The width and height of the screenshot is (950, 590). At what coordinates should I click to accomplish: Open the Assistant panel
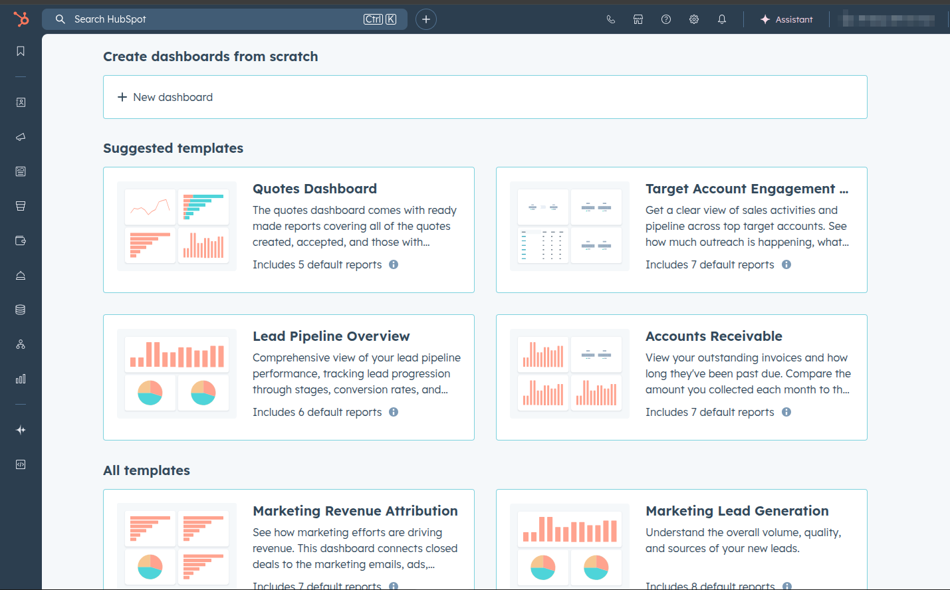click(786, 19)
